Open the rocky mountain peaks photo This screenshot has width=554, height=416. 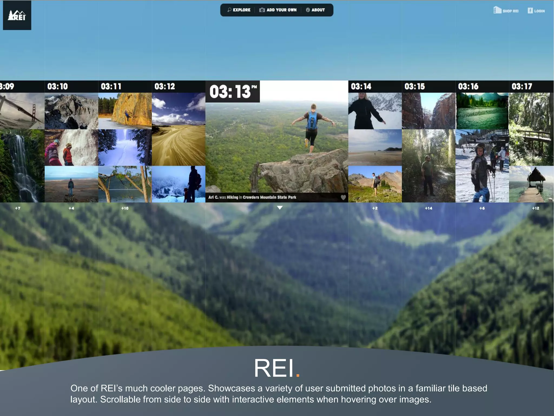point(71,111)
